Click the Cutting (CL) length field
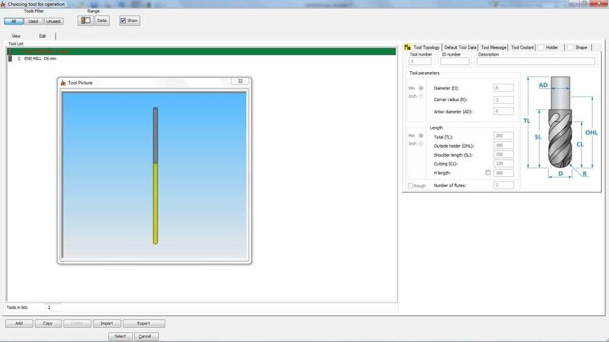 pos(503,164)
